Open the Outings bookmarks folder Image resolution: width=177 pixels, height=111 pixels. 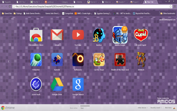coord(18,13)
